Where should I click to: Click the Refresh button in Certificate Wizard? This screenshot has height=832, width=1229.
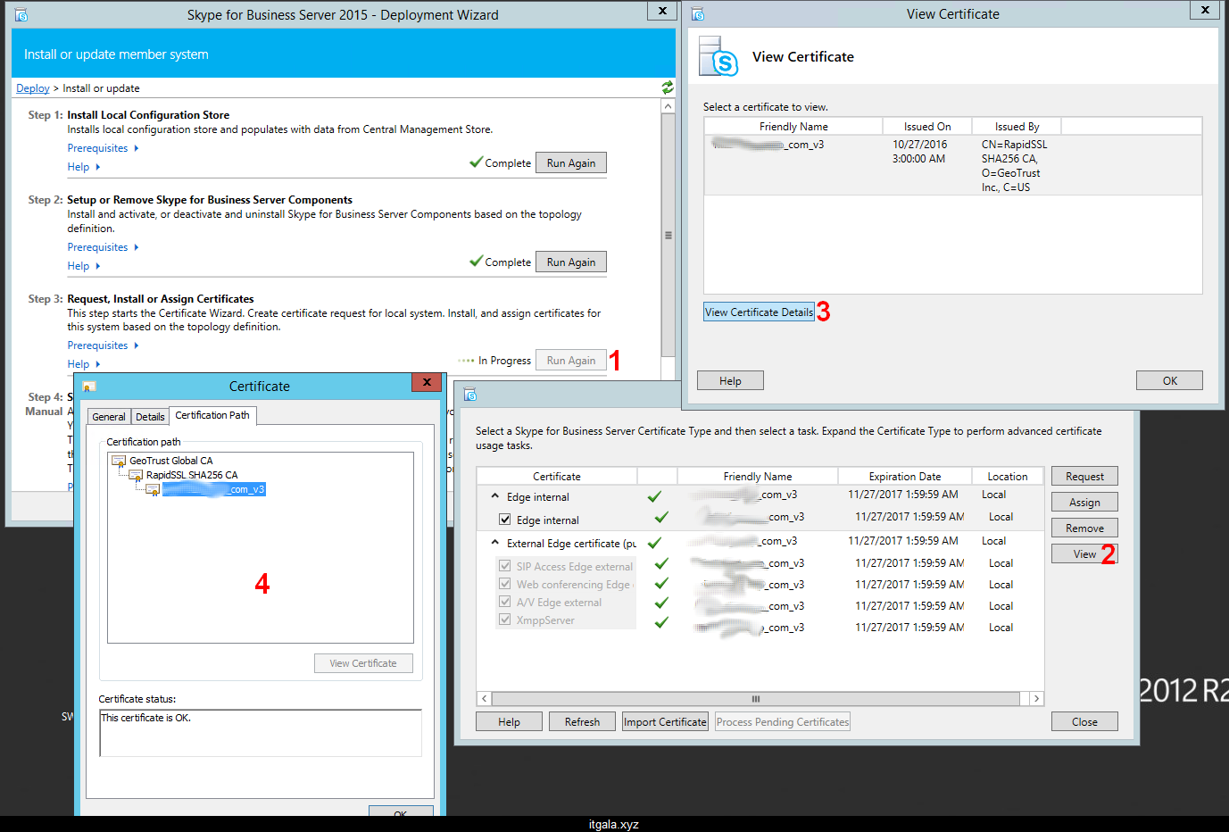coord(582,722)
